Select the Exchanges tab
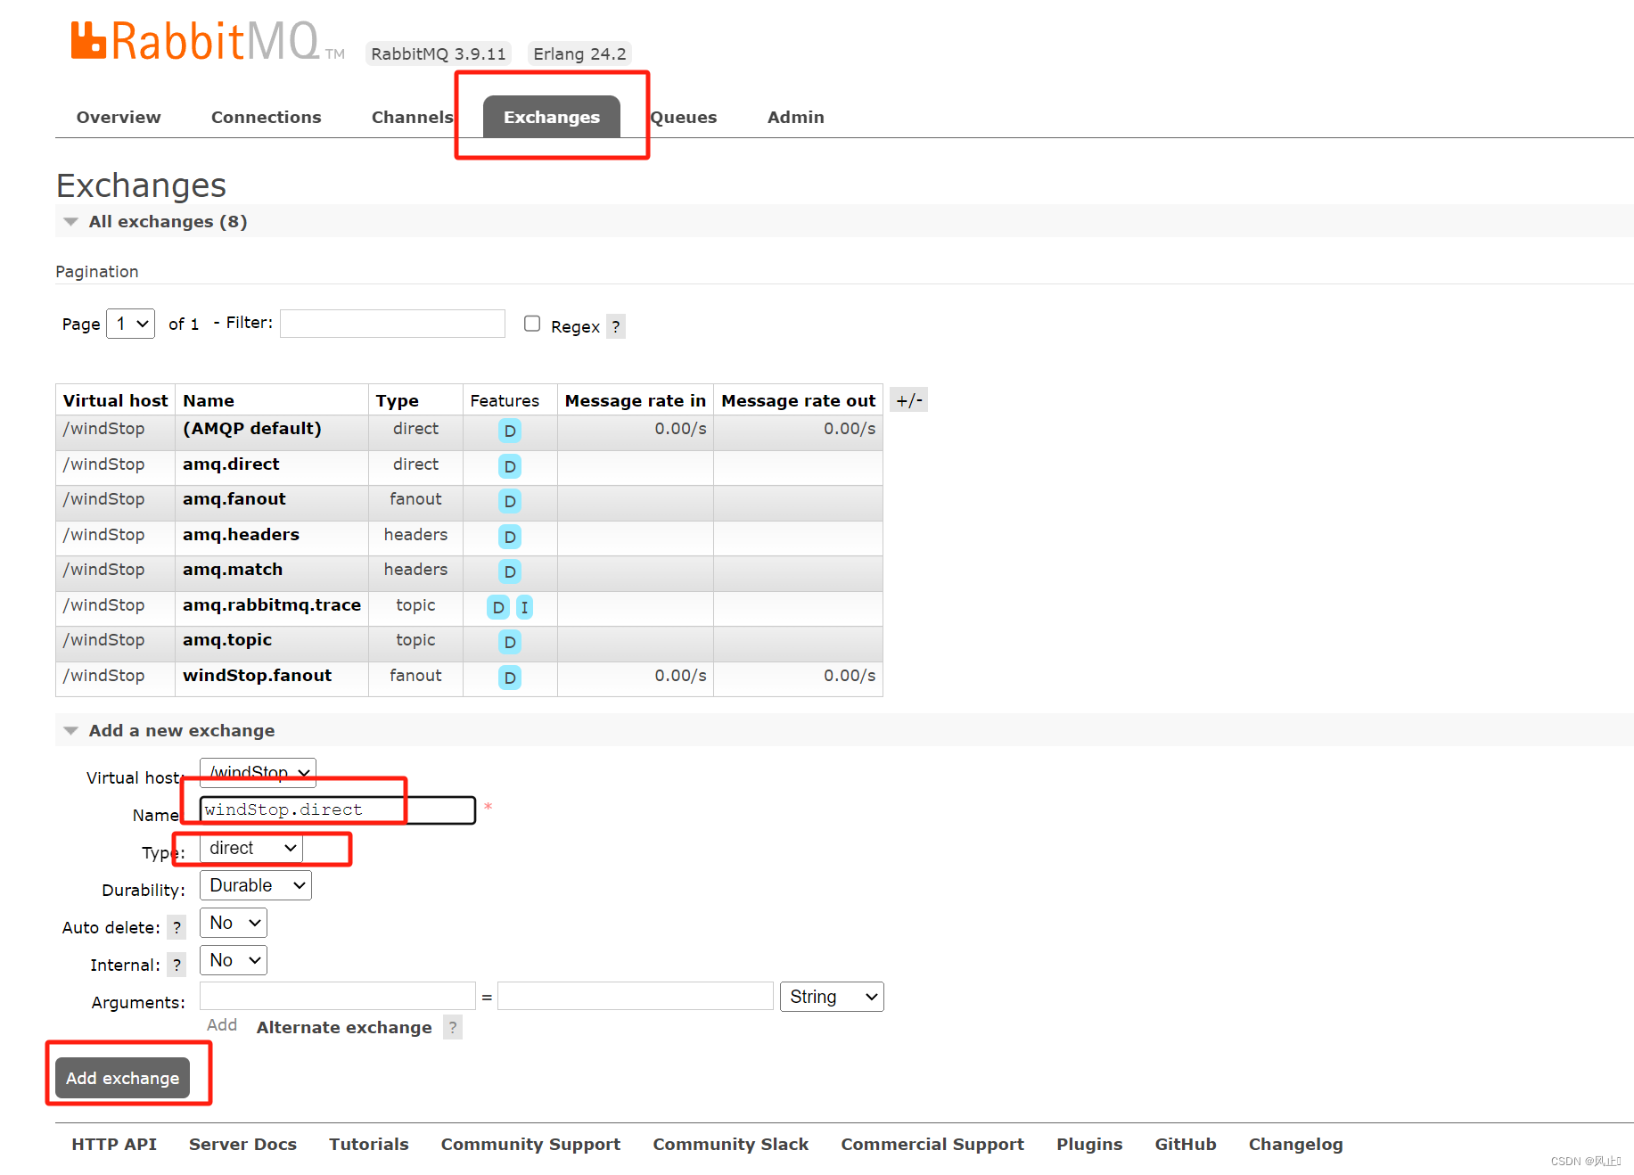This screenshot has height=1175, width=1634. pos(552,117)
